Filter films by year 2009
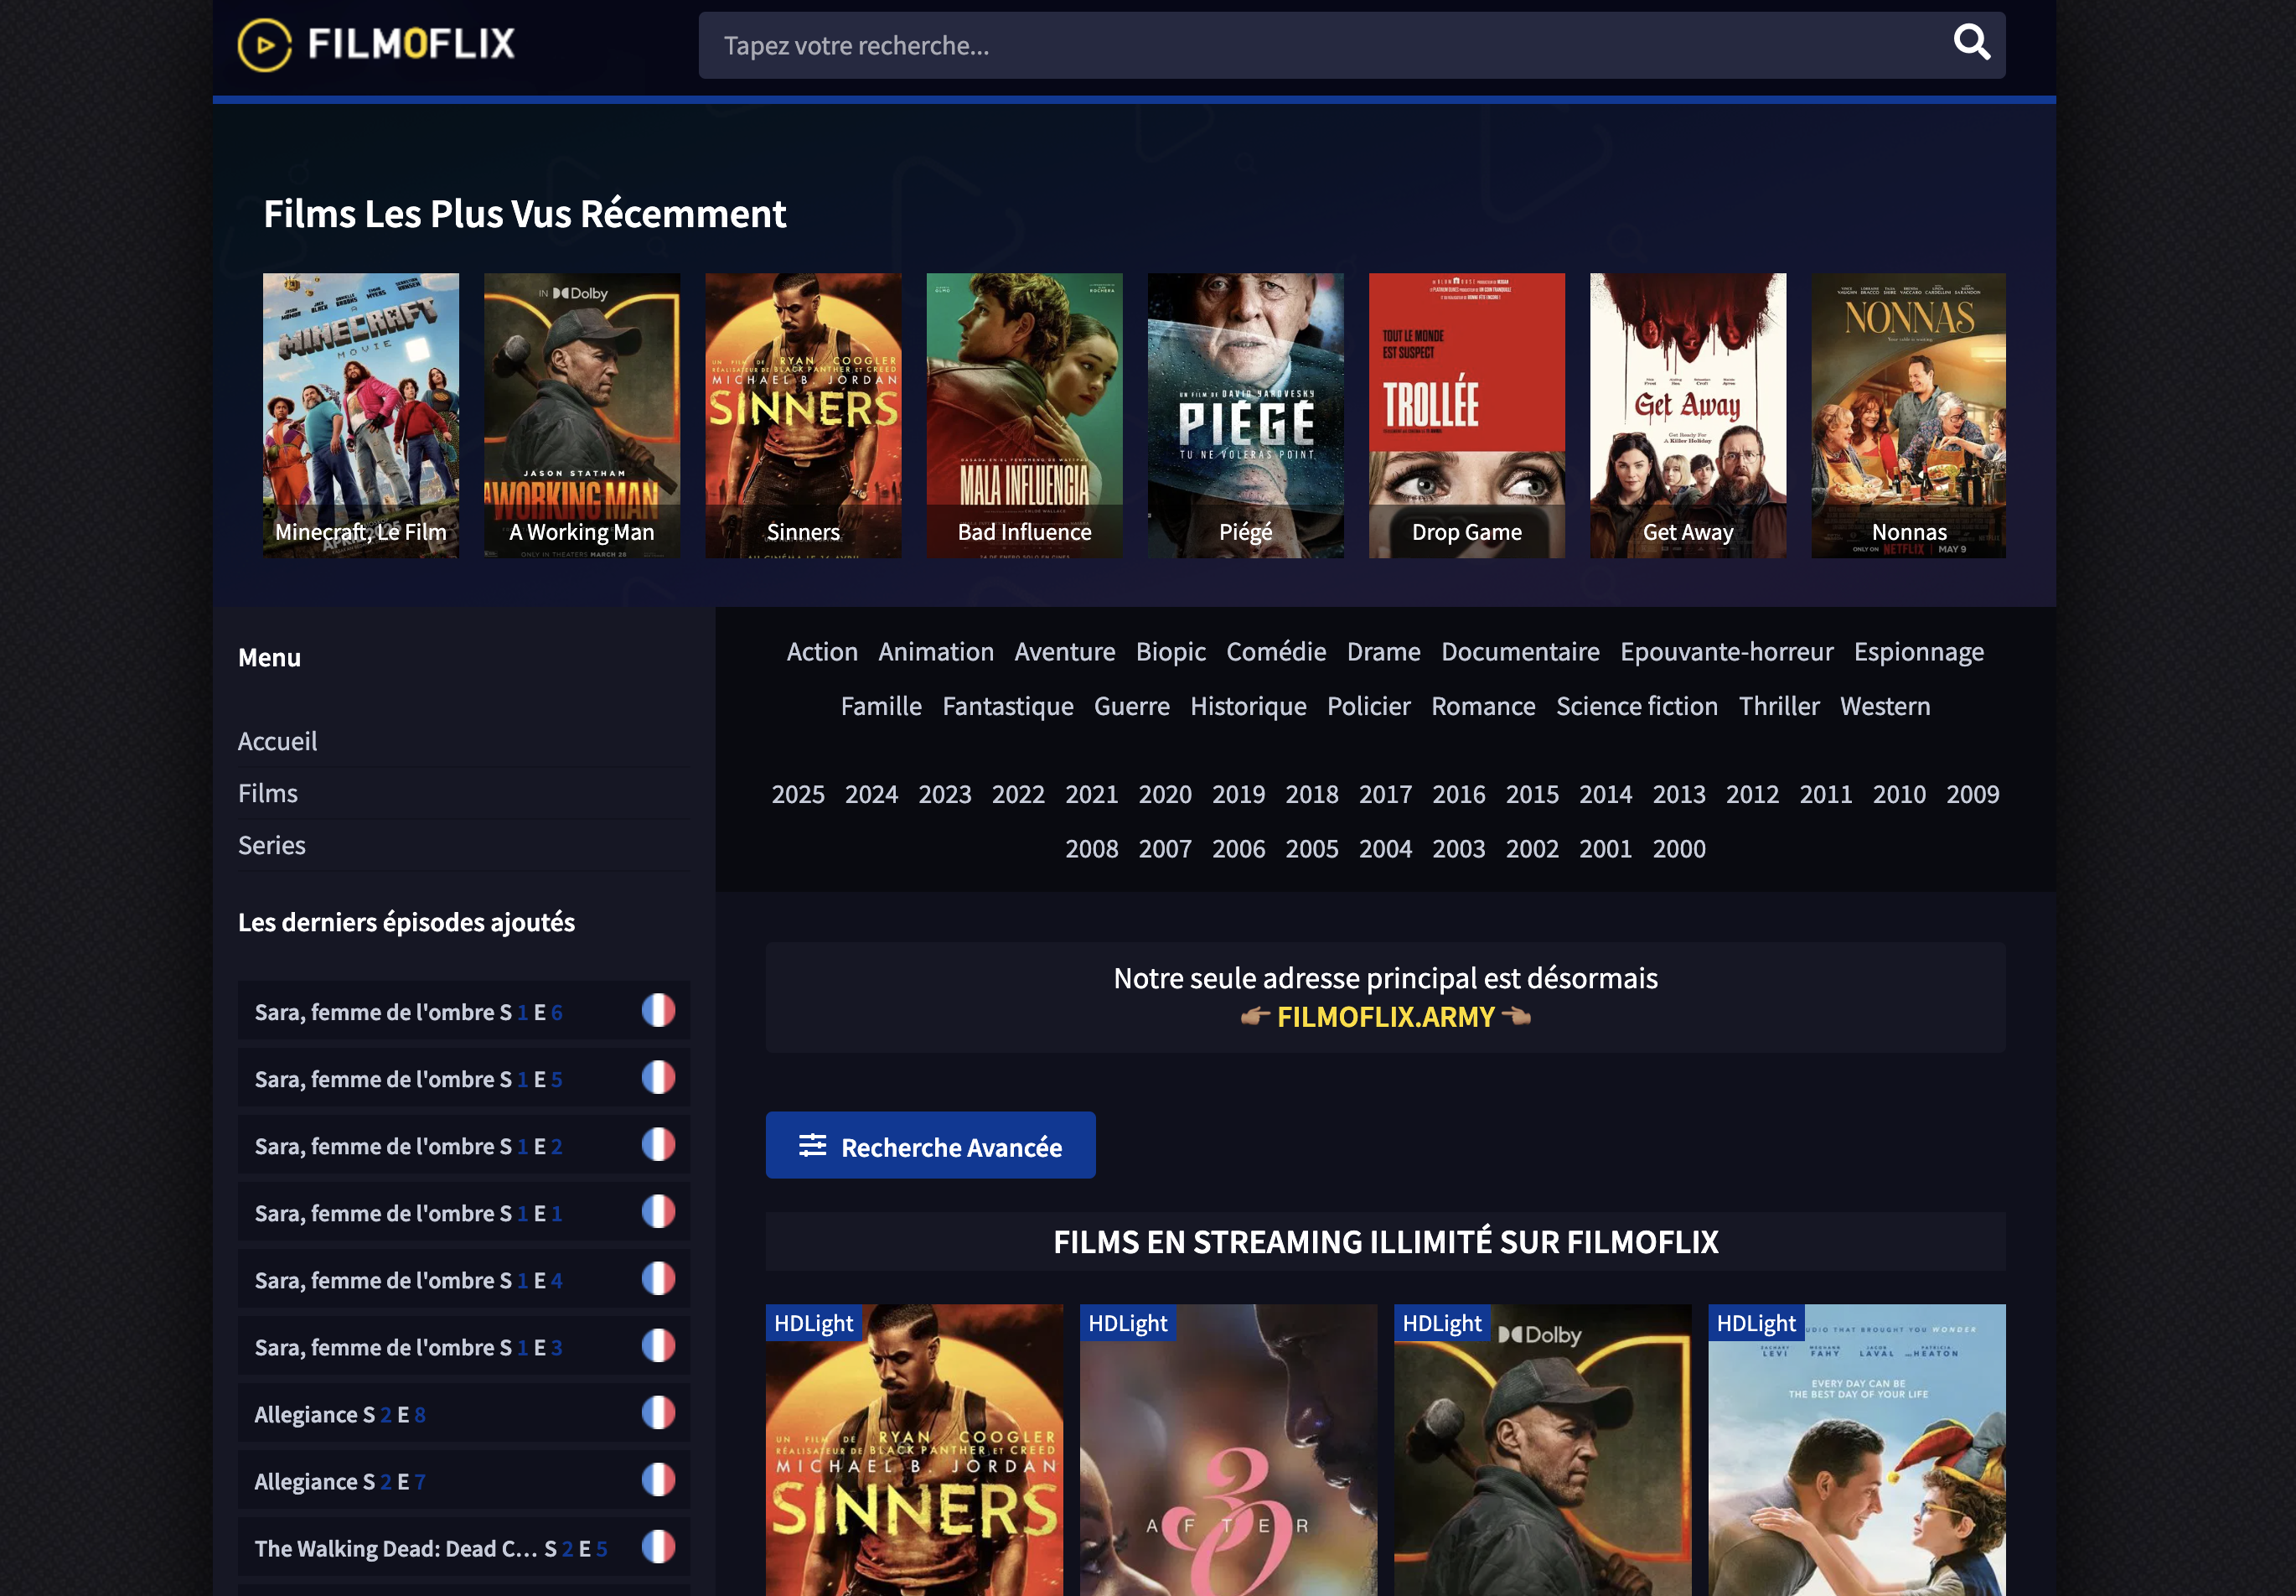The image size is (2296, 1596). click(1973, 794)
